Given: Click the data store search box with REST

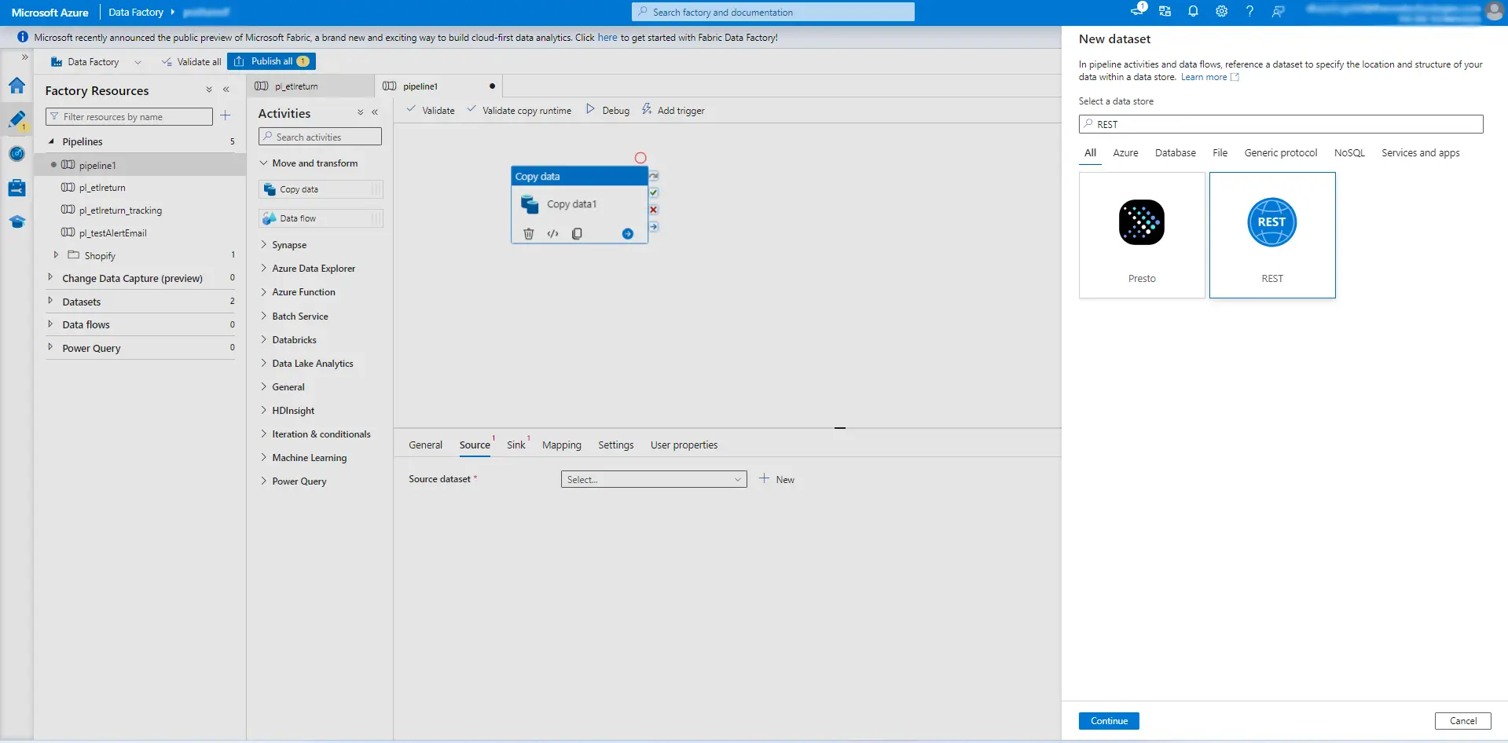Looking at the screenshot, I should coord(1281,124).
